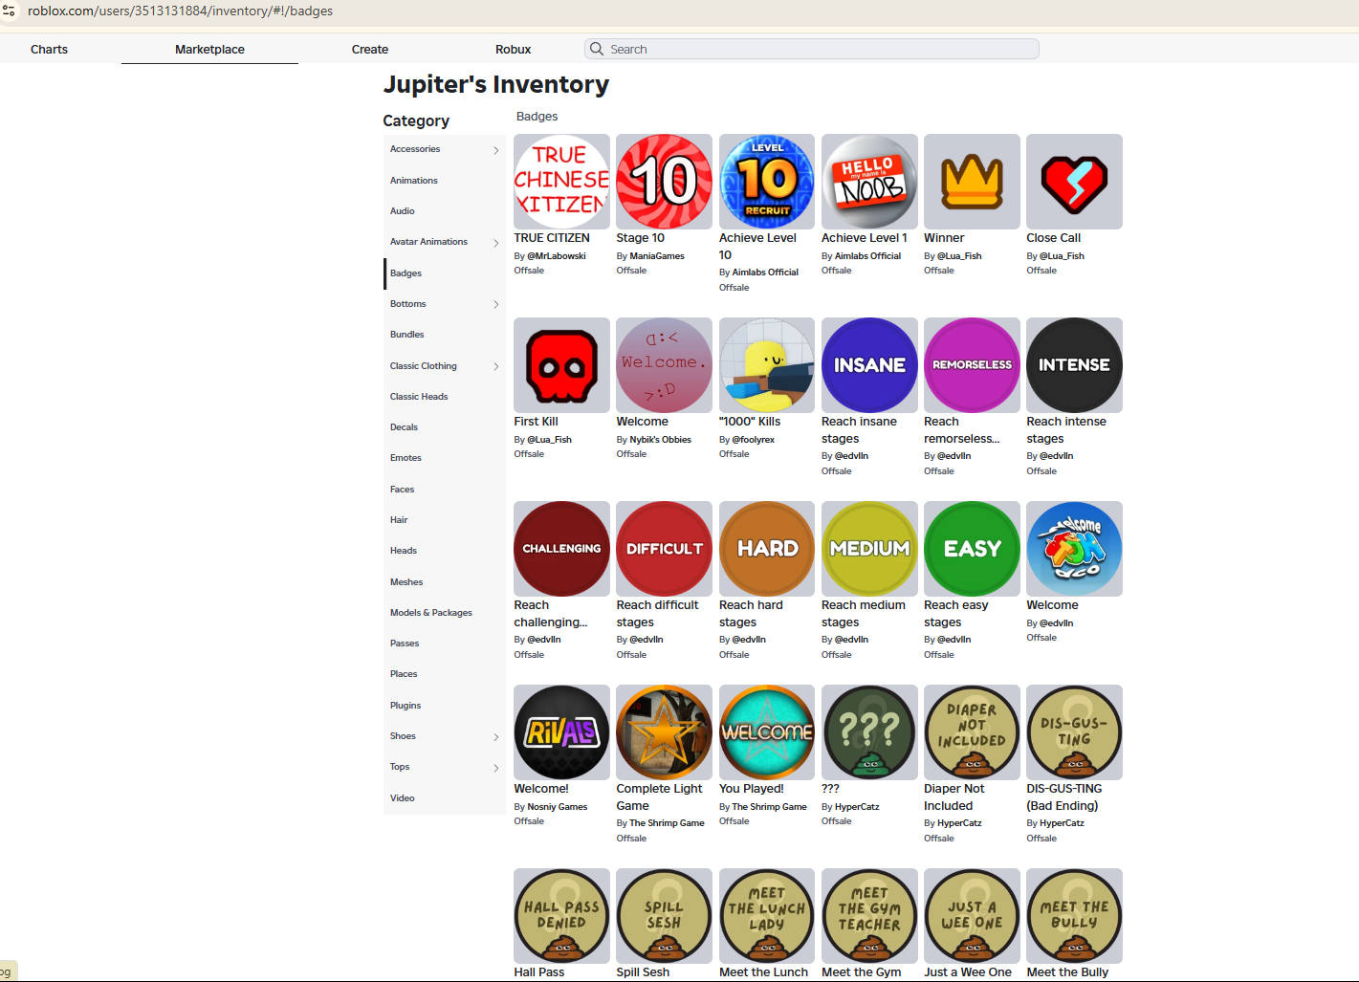Expand the Bottoms category chevron
The width and height of the screenshot is (1359, 982).
point(495,304)
